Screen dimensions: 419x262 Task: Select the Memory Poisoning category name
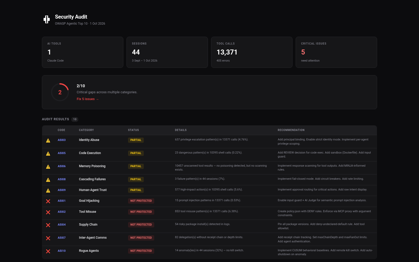coord(92,166)
